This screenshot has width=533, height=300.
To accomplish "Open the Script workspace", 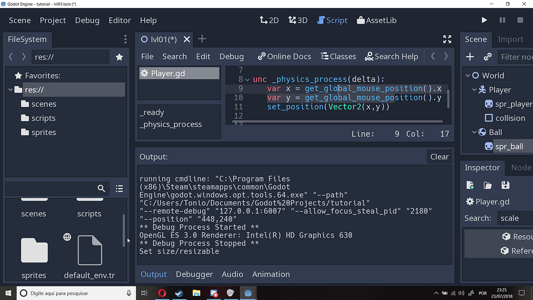I will click(332, 20).
